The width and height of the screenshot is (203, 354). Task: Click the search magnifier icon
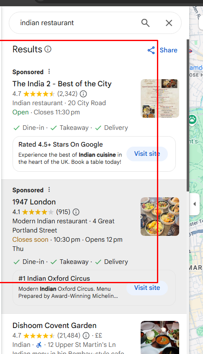[x=145, y=23]
